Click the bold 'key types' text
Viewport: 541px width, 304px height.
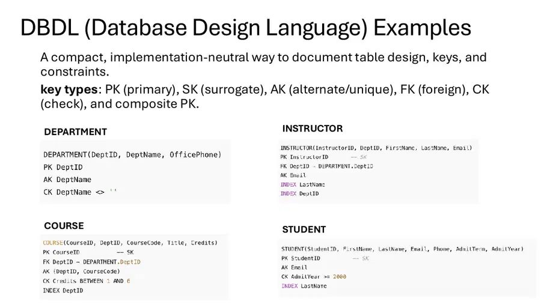click(69, 90)
